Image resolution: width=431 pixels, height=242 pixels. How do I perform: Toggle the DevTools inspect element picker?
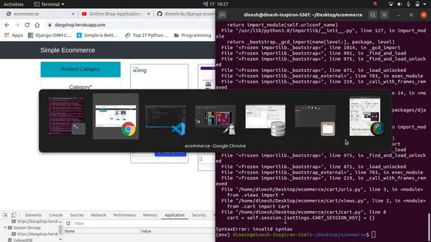(5, 215)
